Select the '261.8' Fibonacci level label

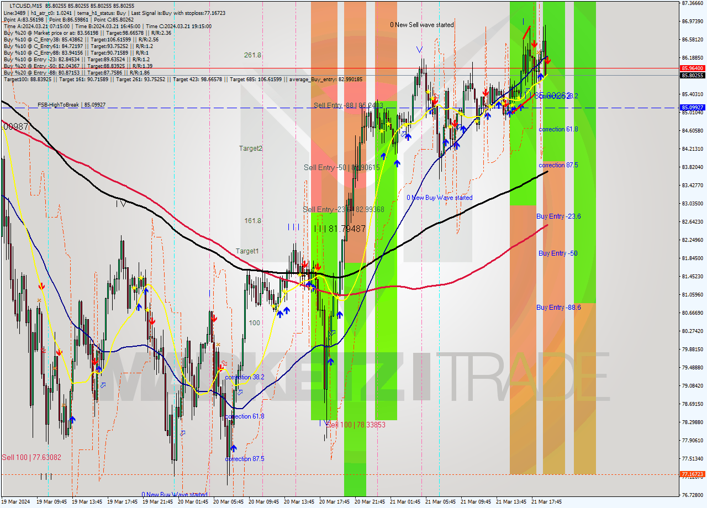pos(253,55)
